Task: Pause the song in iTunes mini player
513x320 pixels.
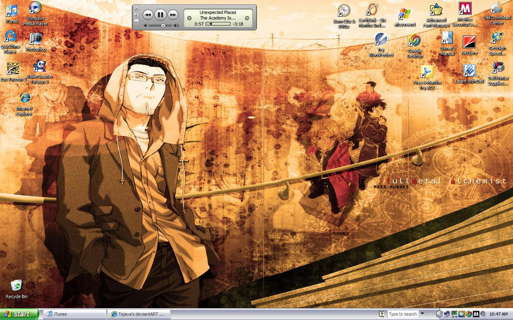Action: [x=160, y=14]
